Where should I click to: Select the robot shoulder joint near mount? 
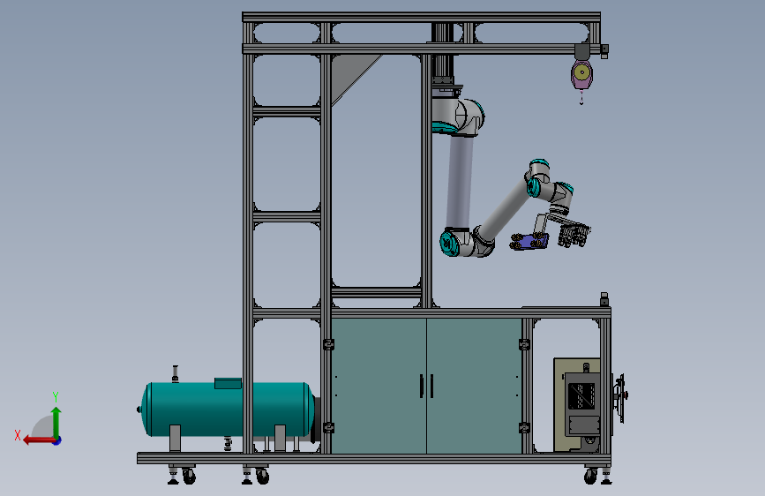(459, 116)
